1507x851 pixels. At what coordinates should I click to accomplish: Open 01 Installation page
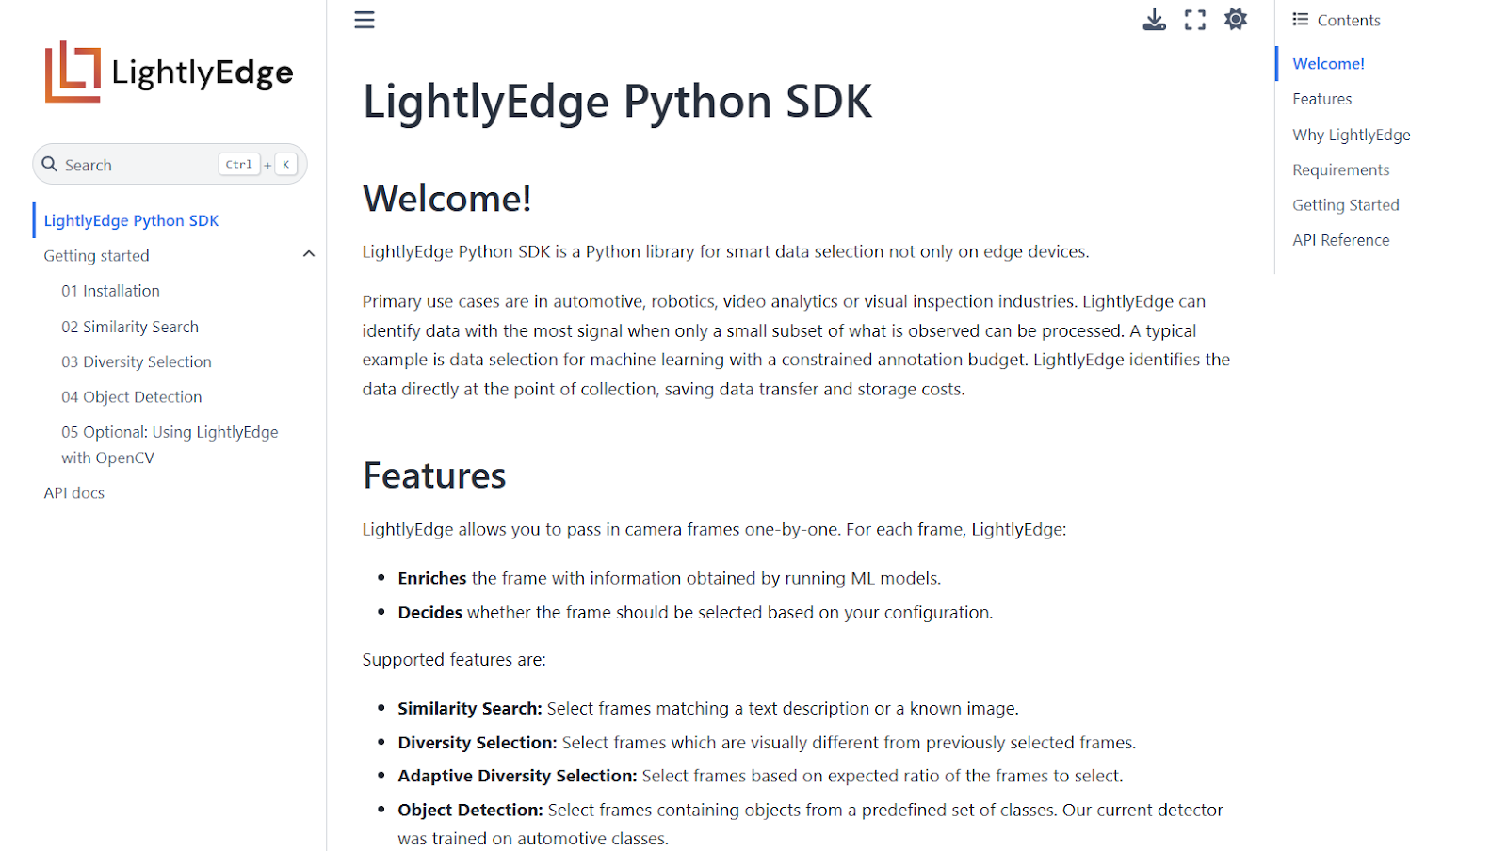click(110, 291)
